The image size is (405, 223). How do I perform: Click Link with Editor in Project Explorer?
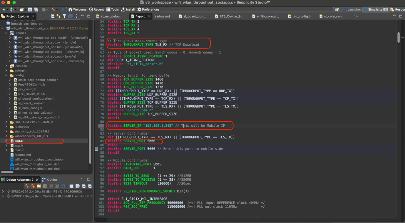(58, 16)
